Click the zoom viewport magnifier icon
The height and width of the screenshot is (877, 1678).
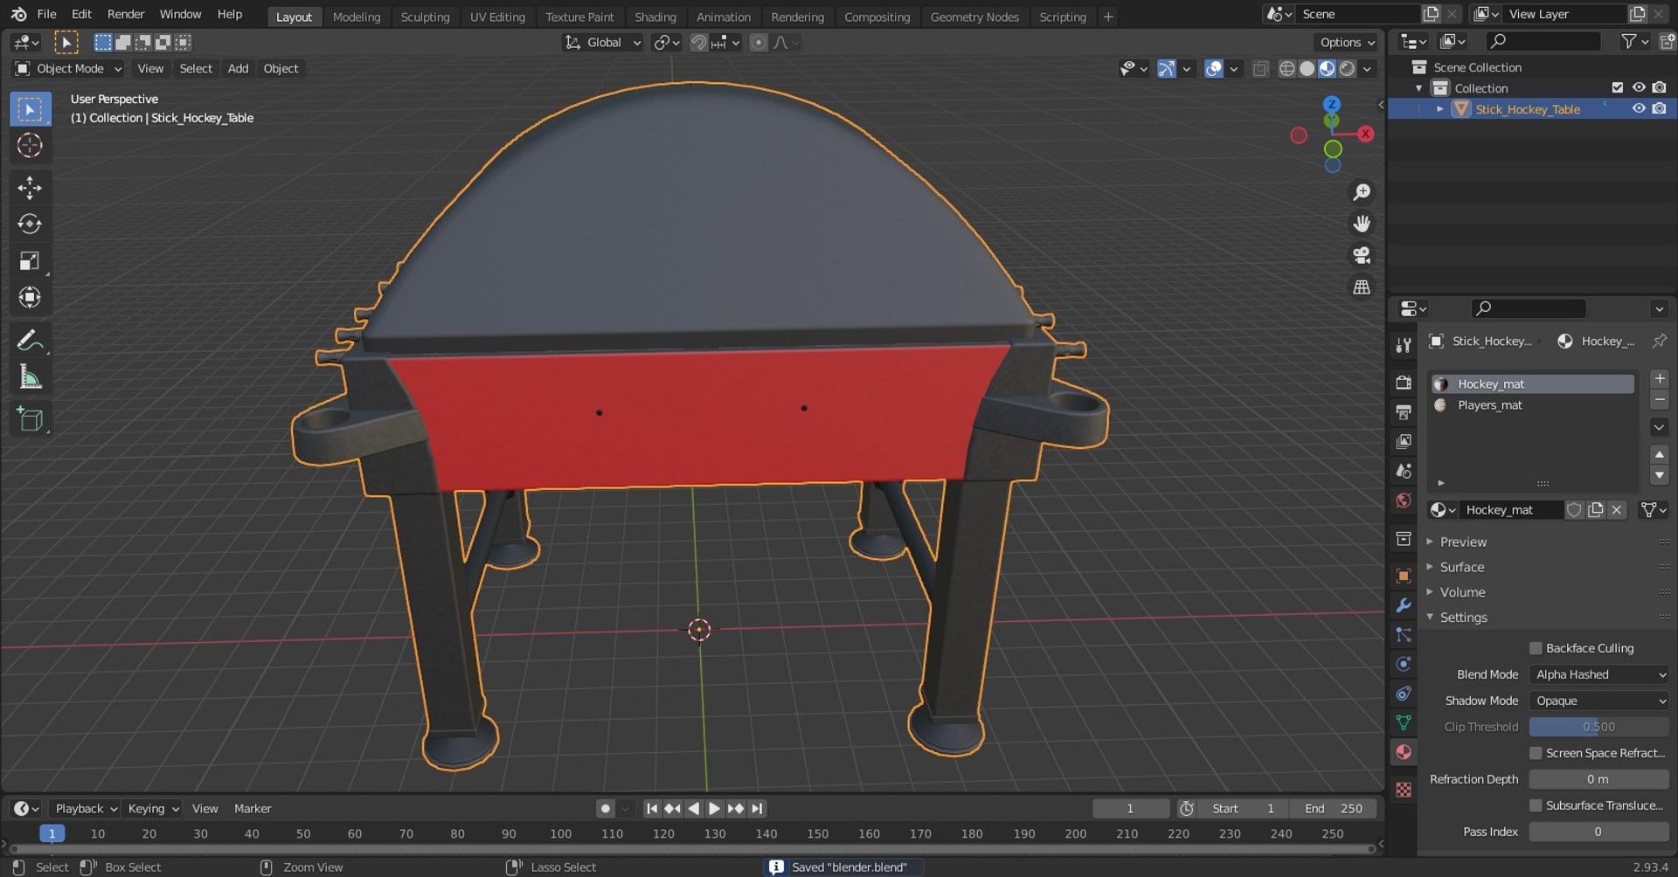[x=1362, y=192]
